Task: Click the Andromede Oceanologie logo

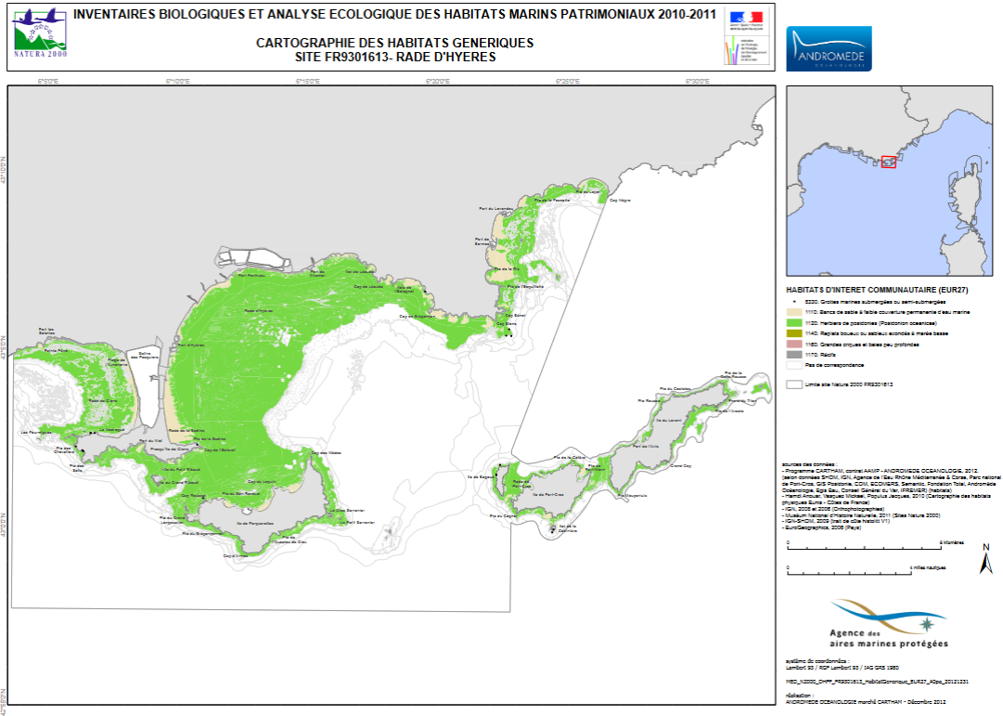Action: click(829, 48)
